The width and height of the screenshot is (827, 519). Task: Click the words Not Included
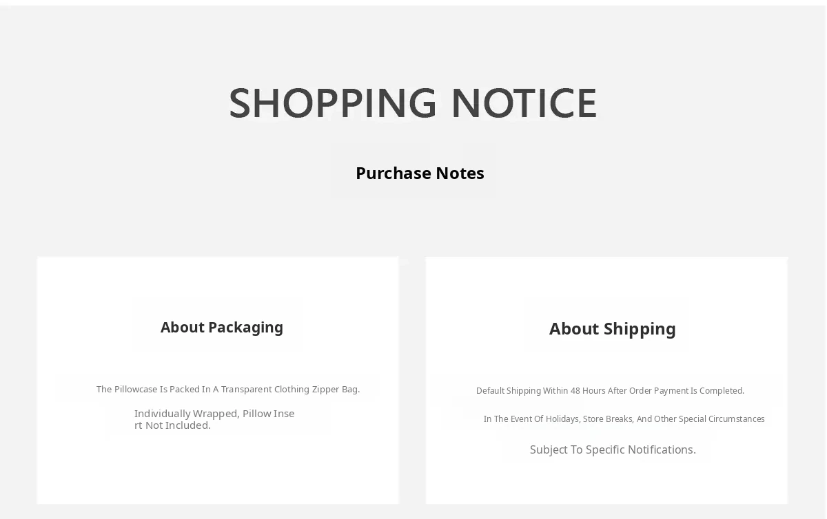178,425
